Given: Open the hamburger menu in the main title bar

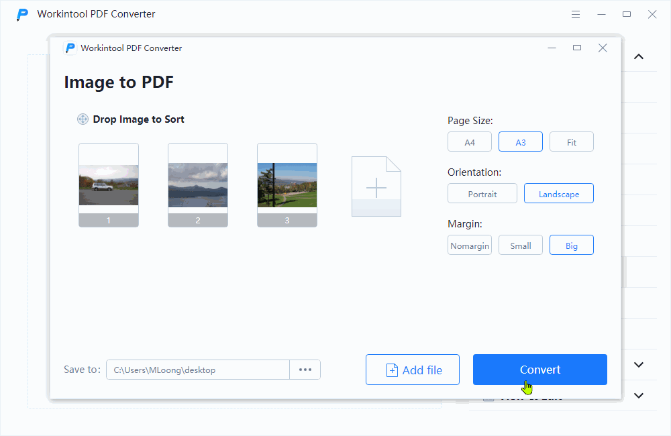Looking at the screenshot, I should tap(575, 13).
